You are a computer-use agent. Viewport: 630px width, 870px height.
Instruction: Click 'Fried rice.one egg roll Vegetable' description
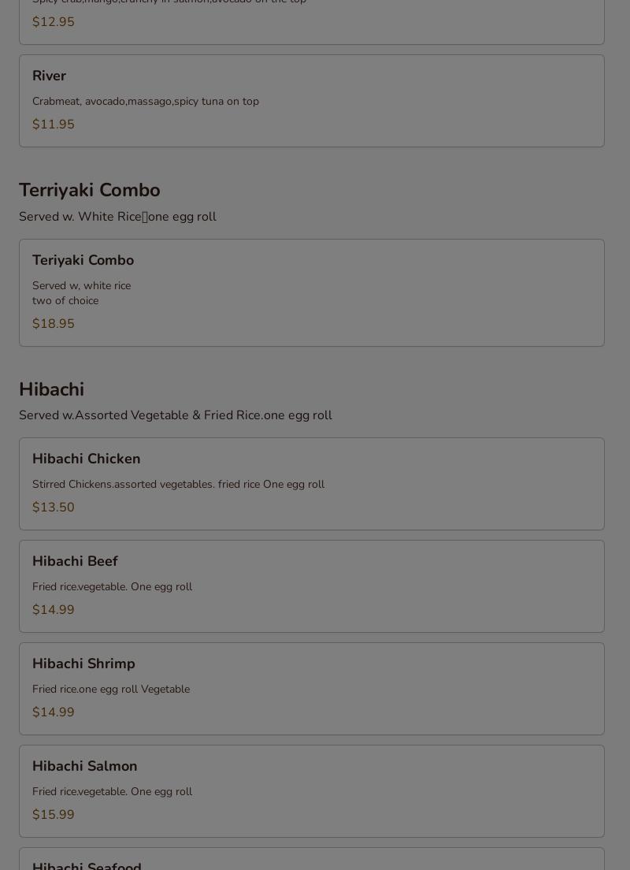click(111, 689)
